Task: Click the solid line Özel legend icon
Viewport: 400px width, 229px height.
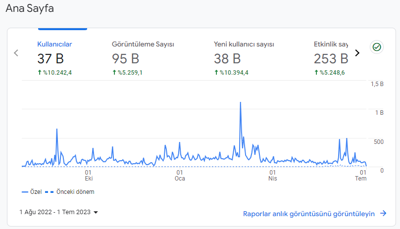Action: coord(25,192)
